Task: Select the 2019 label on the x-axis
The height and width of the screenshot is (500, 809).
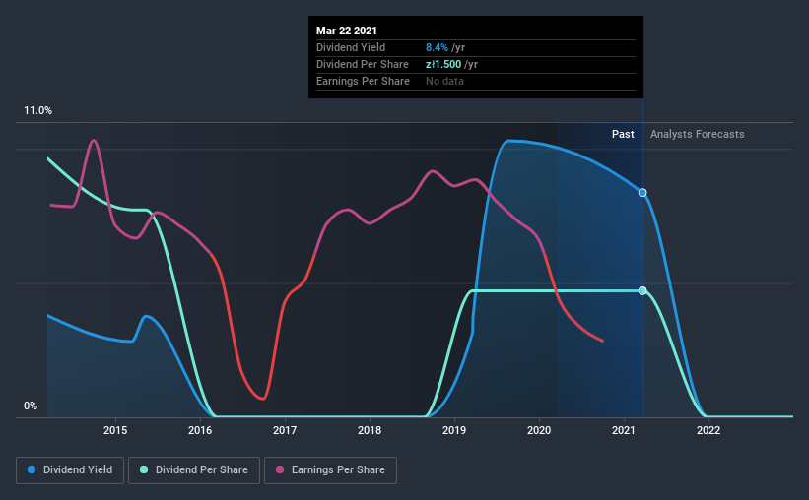Action: (454, 430)
